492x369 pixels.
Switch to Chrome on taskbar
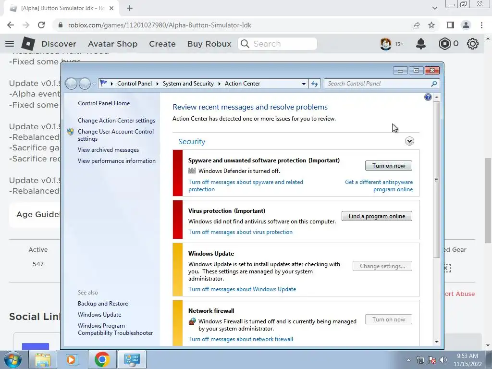tap(102, 359)
